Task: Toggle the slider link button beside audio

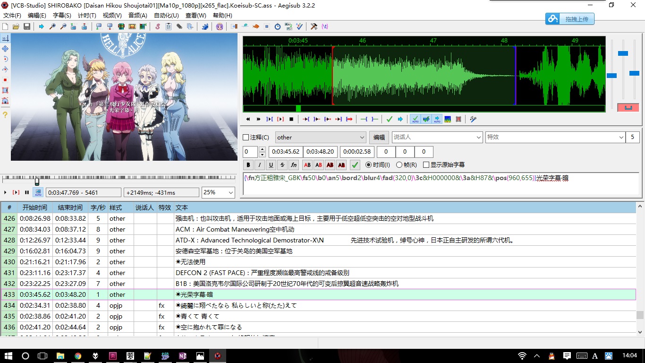Action: [x=628, y=108]
